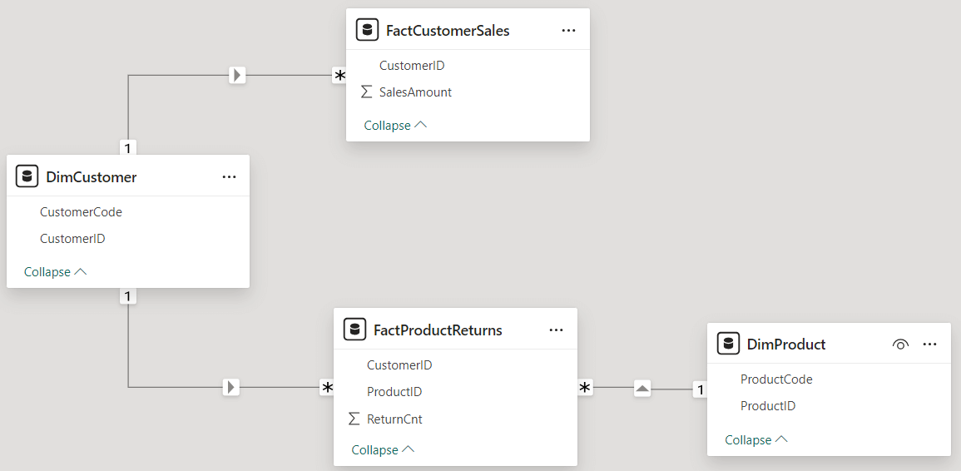Select ProductID field in FactProductReturns
Image resolution: width=961 pixels, height=471 pixels.
tap(394, 392)
